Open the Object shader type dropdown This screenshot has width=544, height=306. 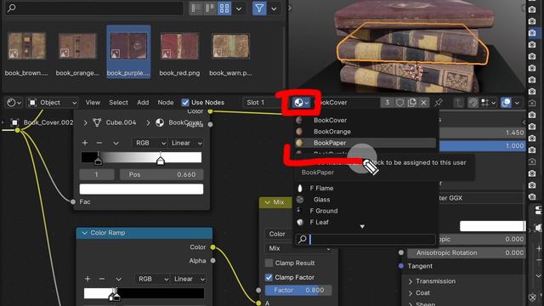click(x=53, y=103)
